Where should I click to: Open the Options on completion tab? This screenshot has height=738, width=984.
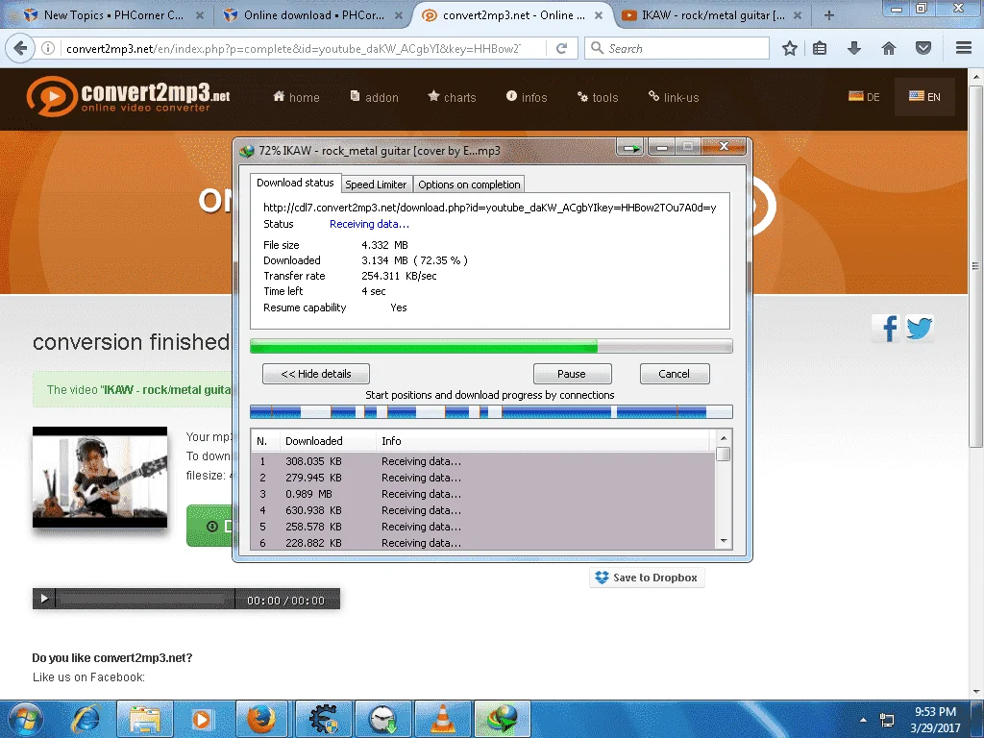click(x=469, y=184)
